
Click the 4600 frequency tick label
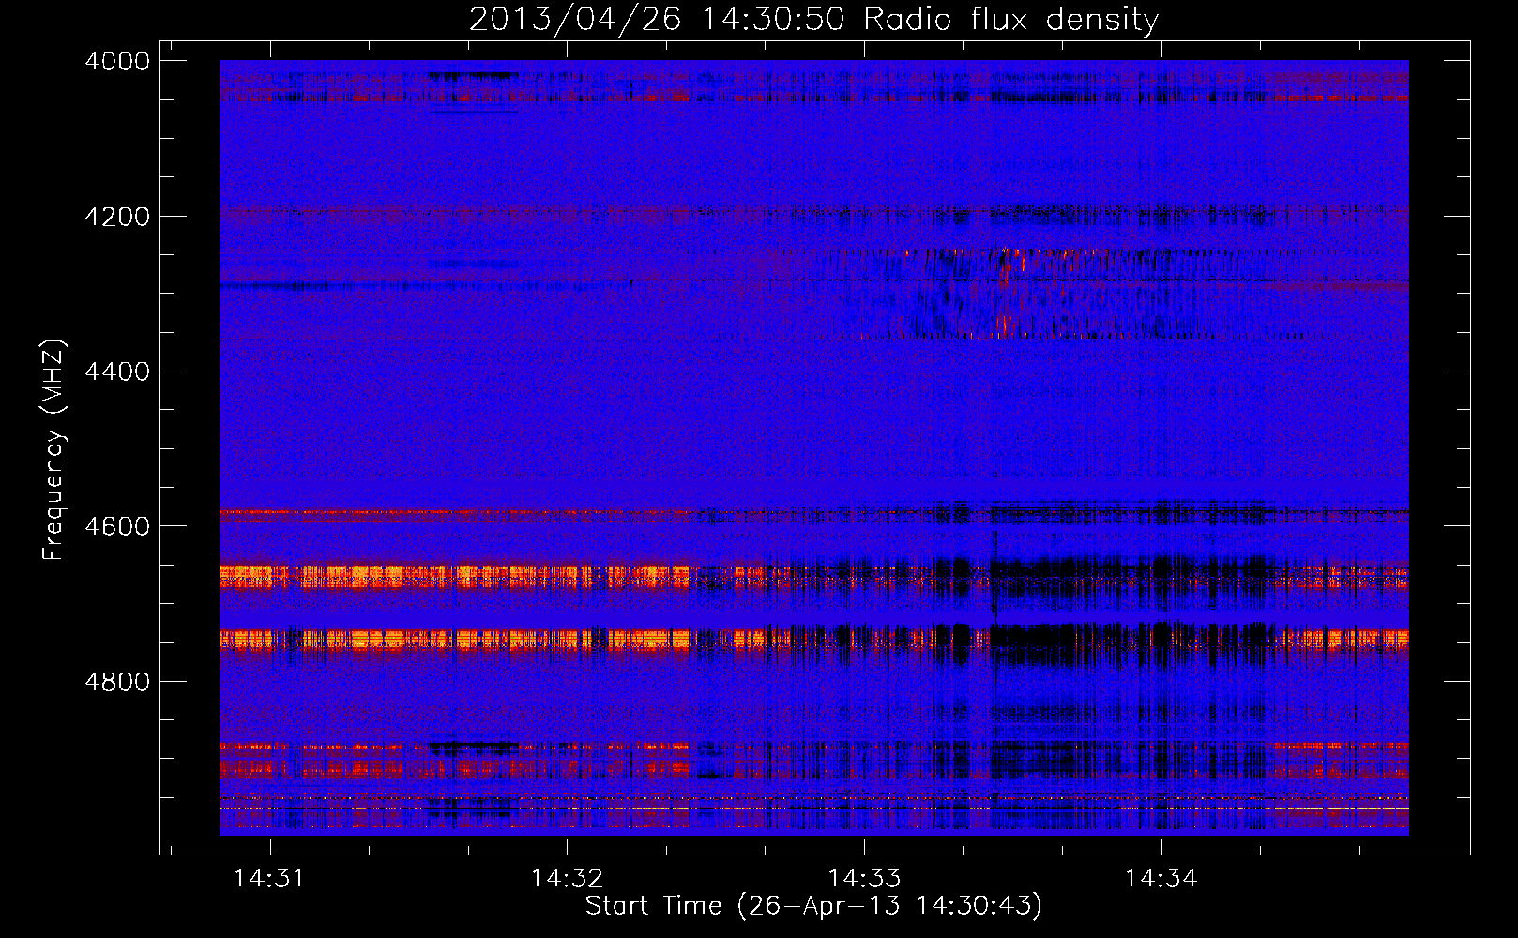(116, 526)
